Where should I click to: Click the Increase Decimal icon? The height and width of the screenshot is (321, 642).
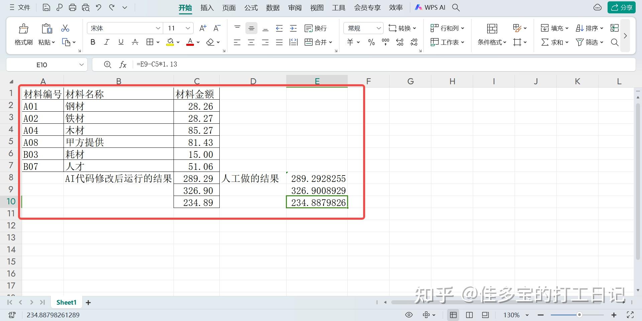click(400, 42)
